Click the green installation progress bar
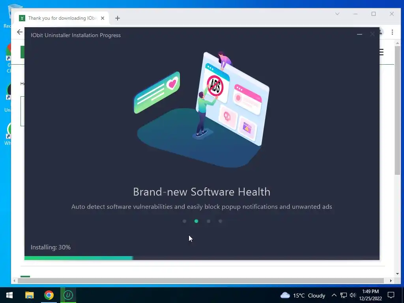Image resolution: width=404 pixels, height=303 pixels. tap(79, 258)
